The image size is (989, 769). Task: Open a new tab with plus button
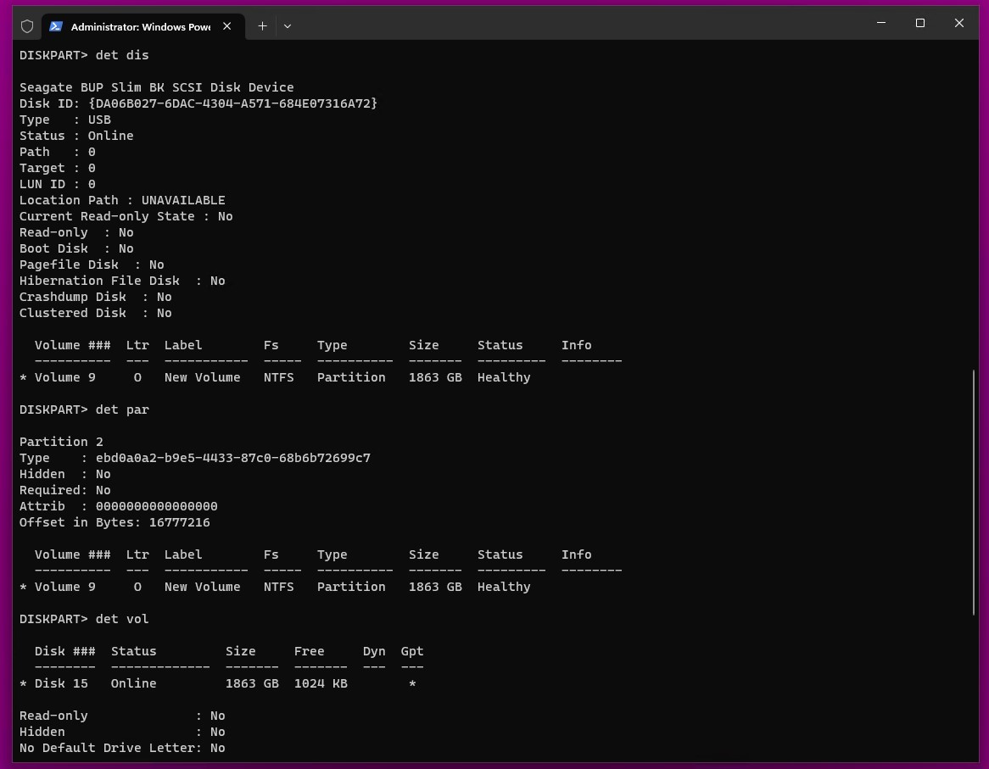[262, 26]
